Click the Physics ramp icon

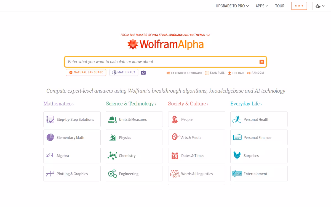point(112,137)
